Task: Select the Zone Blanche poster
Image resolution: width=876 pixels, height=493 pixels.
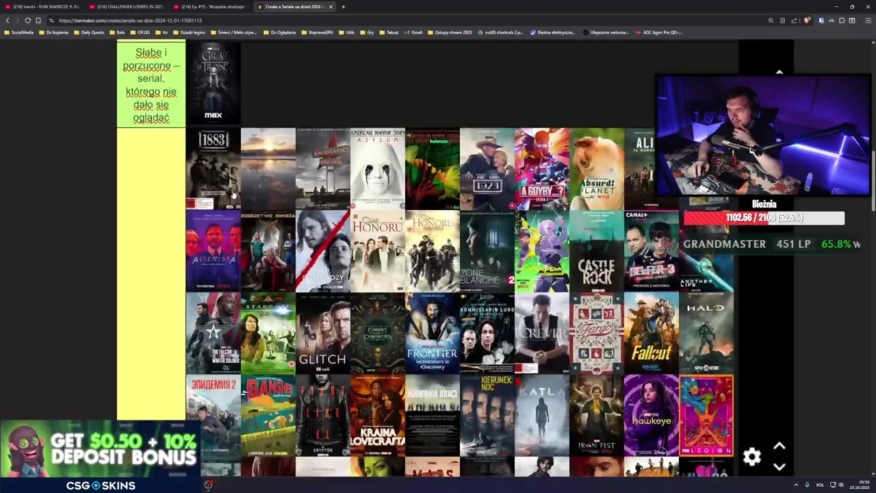Action: [x=487, y=251]
